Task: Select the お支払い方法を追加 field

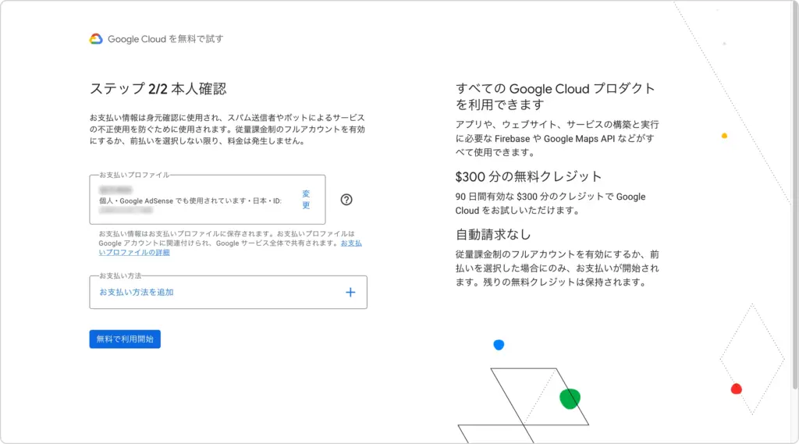Action: (229, 292)
